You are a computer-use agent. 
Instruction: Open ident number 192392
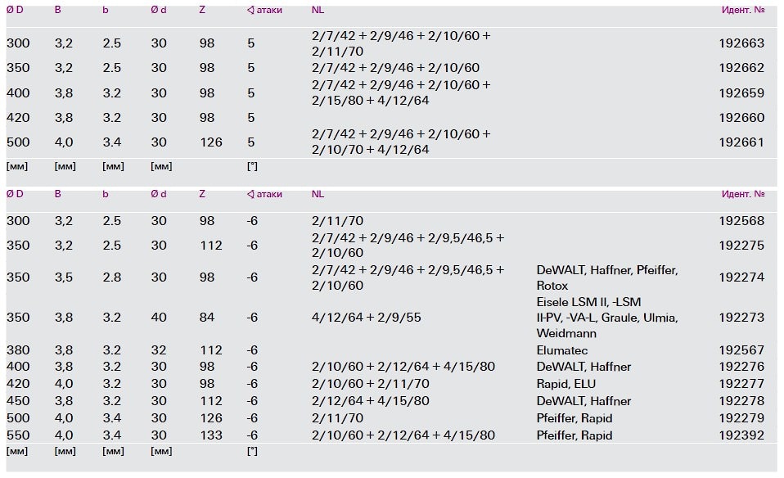(x=741, y=435)
